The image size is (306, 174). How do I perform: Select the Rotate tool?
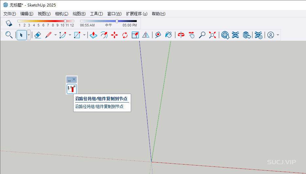[125, 35]
